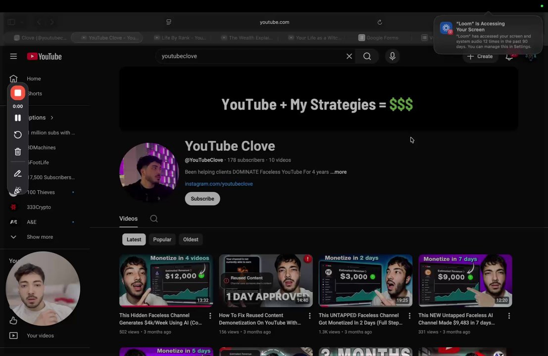The width and height of the screenshot is (548, 356).
Task: Open the Videos channel tab
Action: pos(128,219)
